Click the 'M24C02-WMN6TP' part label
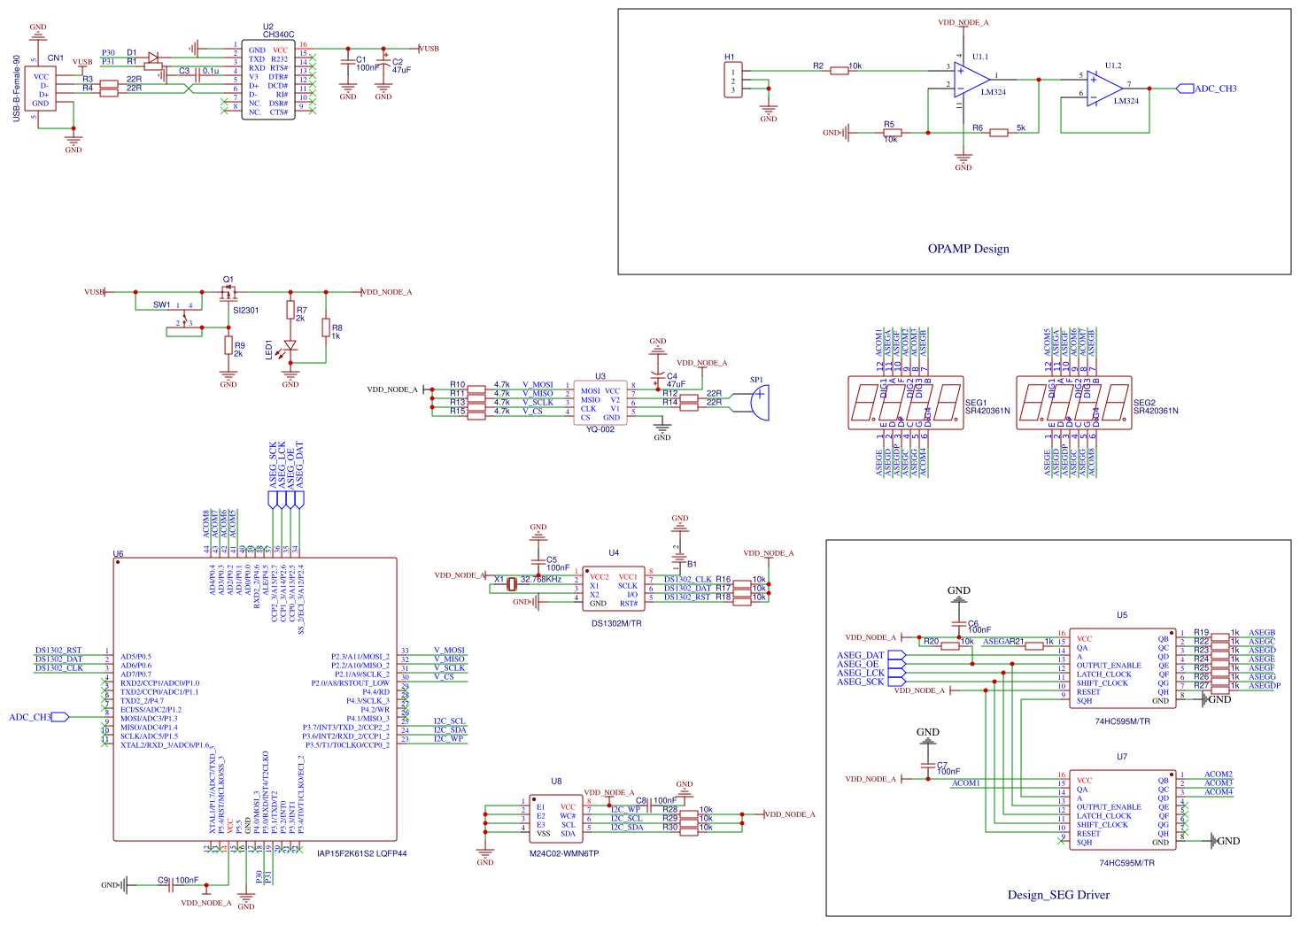 [564, 853]
